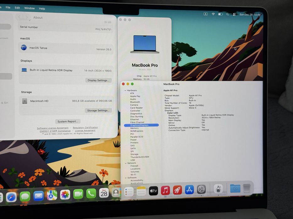The width and height of the screenshot is (293, 219).
Task: Open the Trash in the Dock
Action: coord(247,188)
